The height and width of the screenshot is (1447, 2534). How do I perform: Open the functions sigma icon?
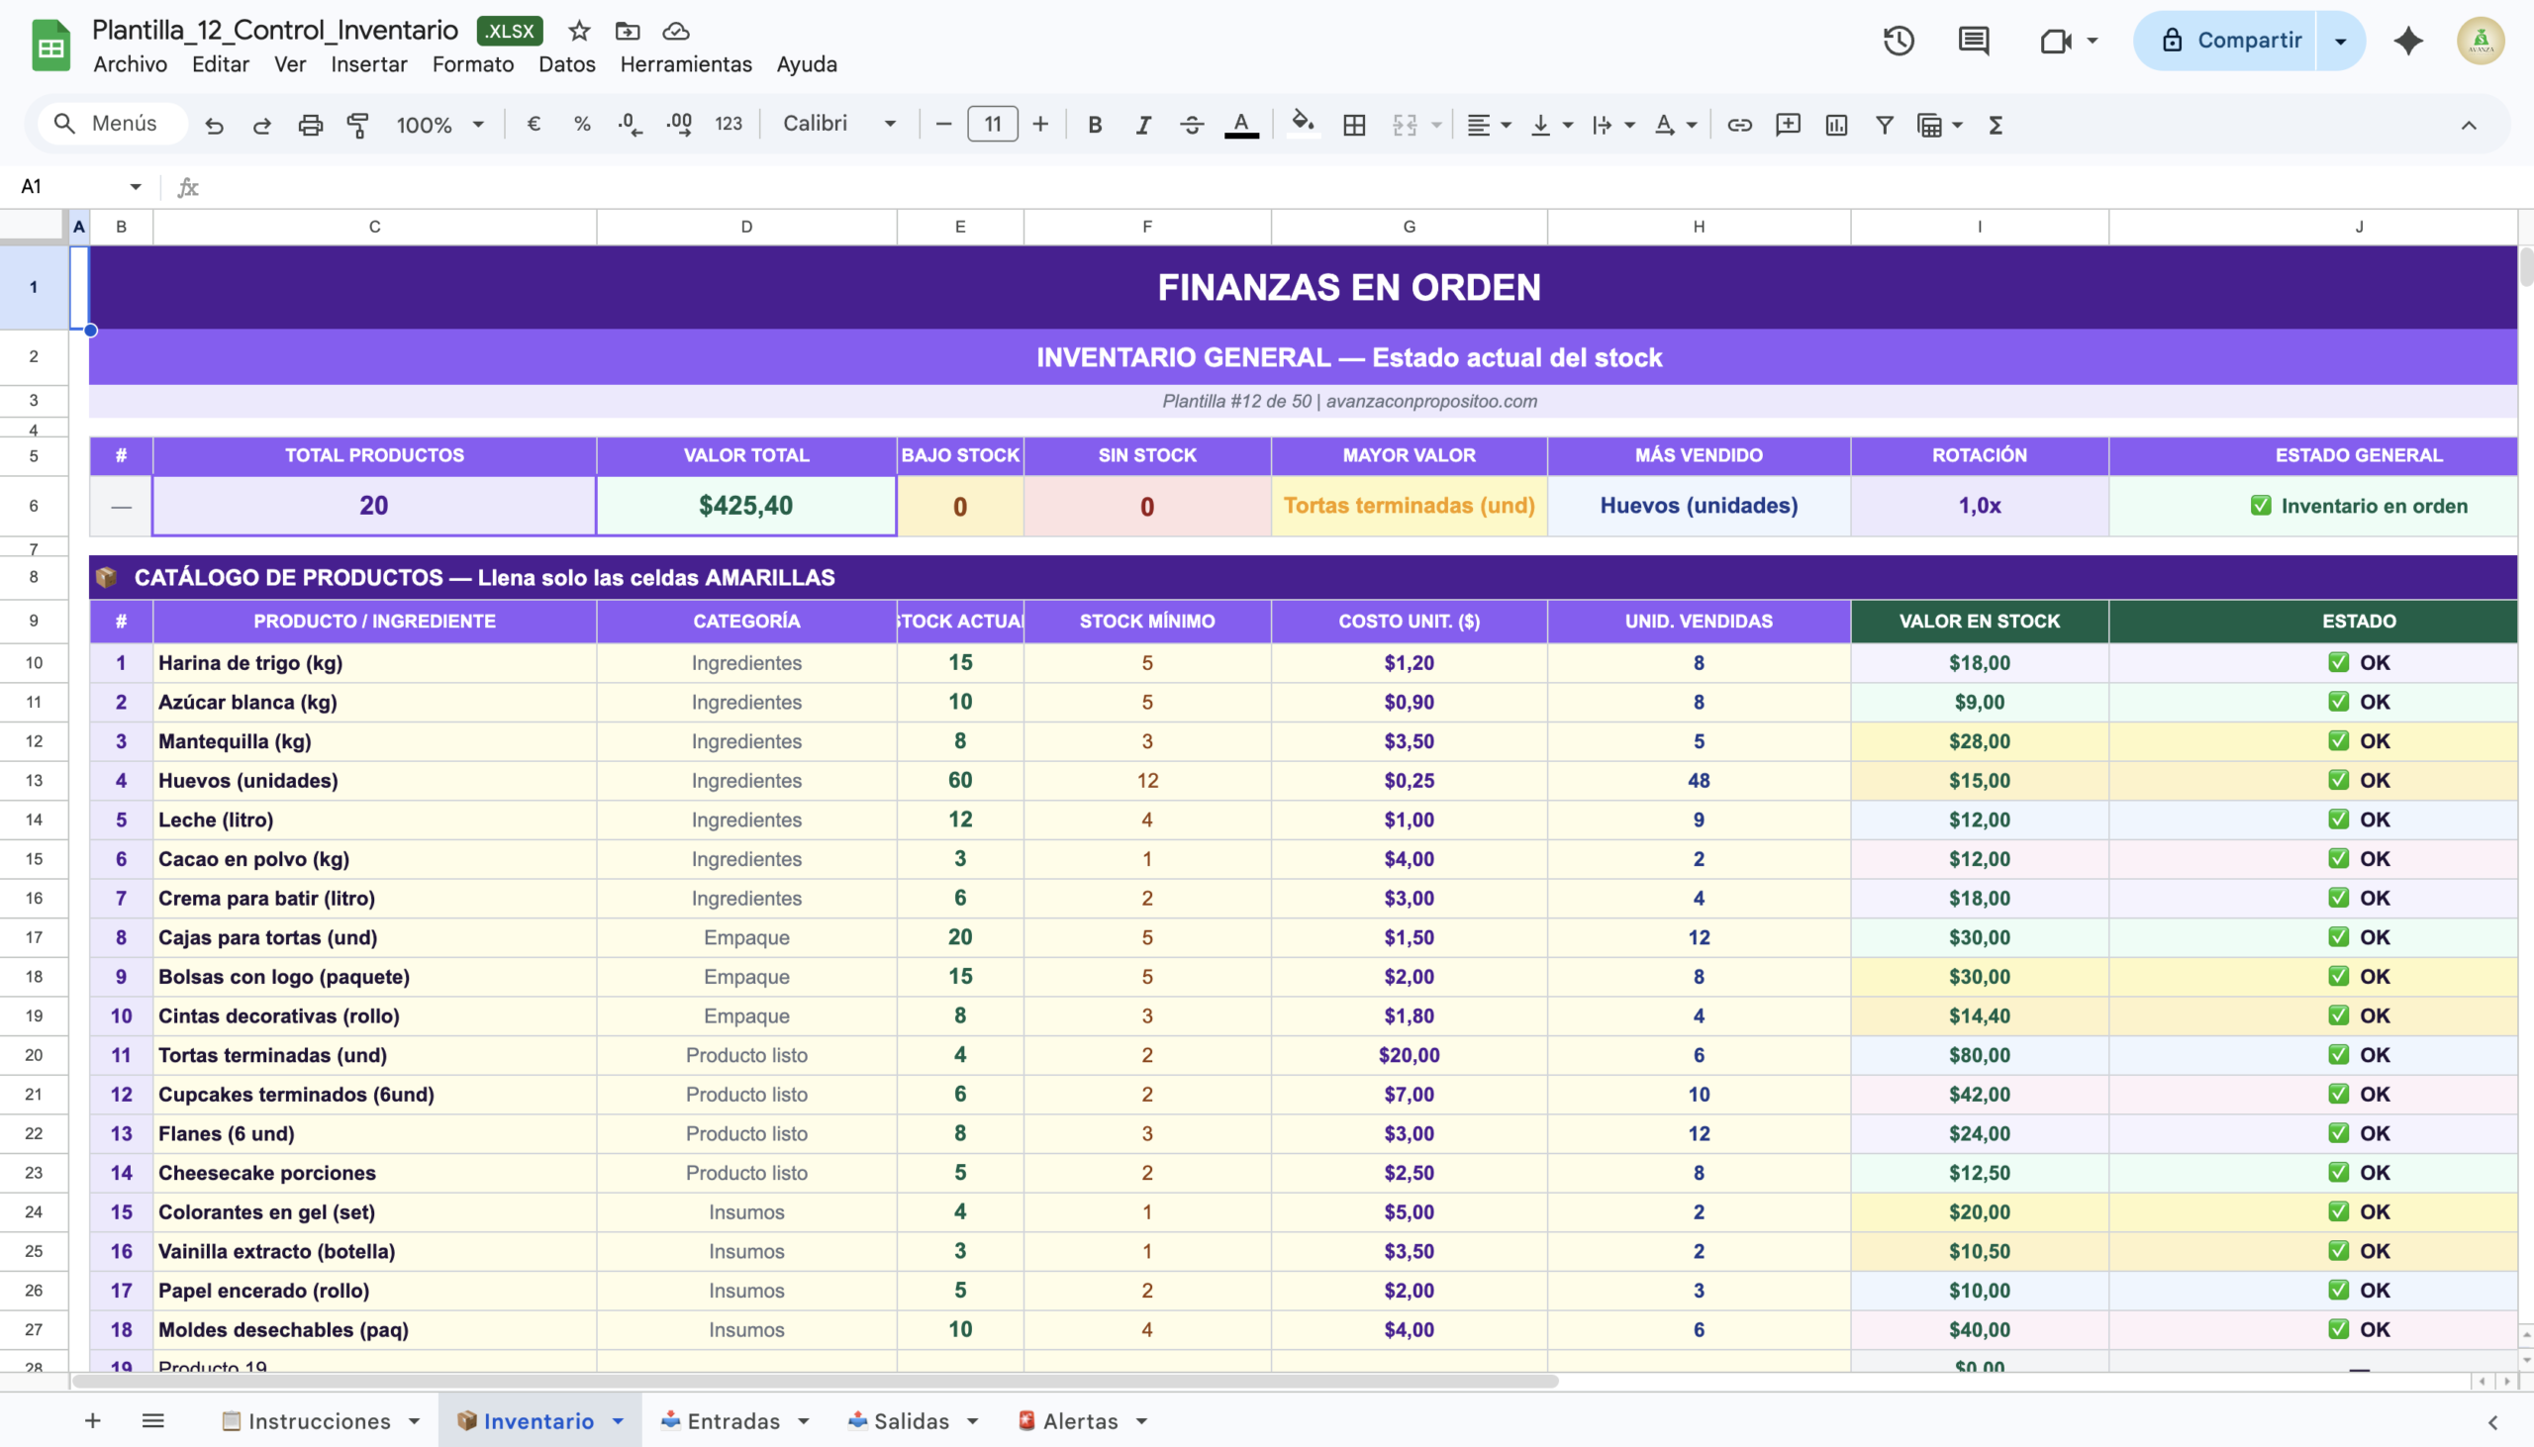point(1996,126)
